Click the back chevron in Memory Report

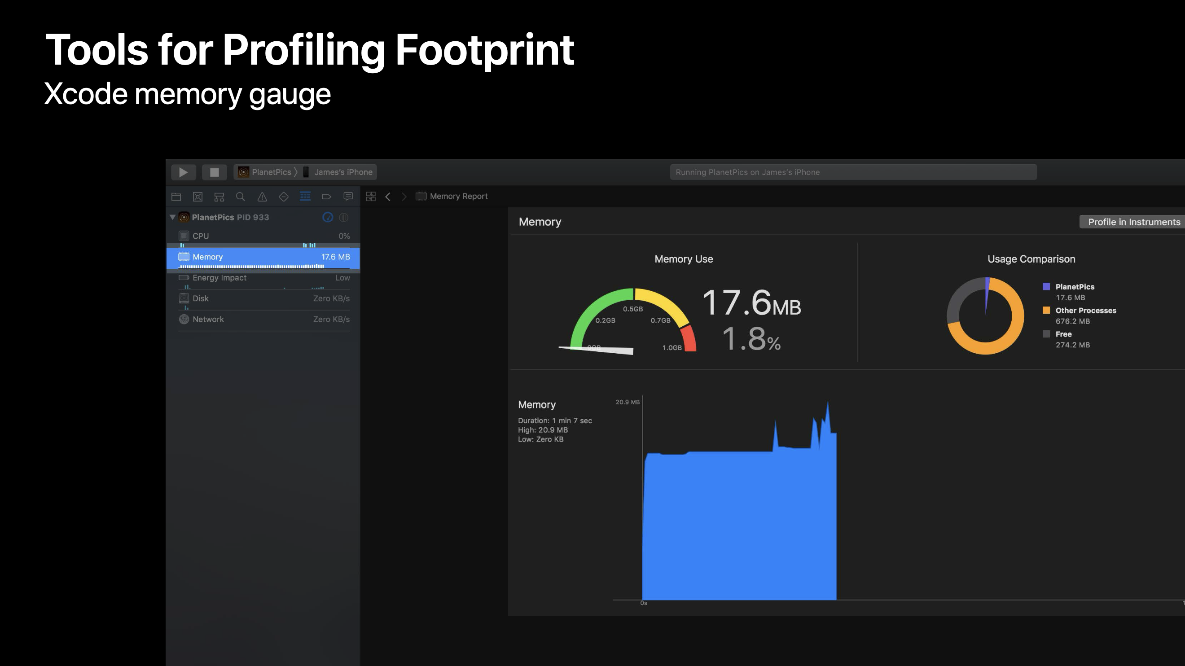pos(388,196)
